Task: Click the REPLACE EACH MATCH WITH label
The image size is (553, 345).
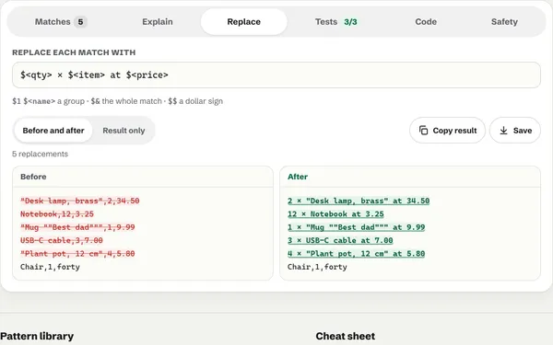Action: (x=74, y=52)
